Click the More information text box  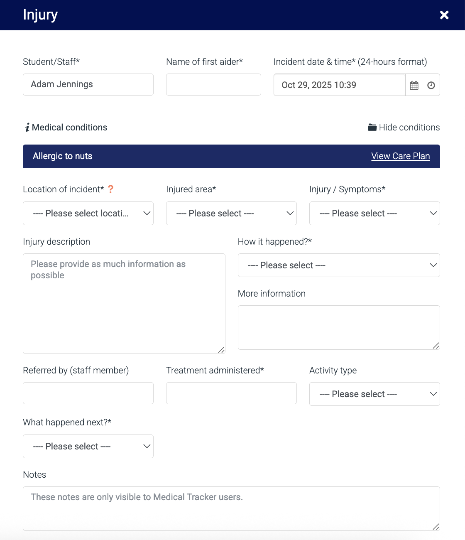point(339,327)
